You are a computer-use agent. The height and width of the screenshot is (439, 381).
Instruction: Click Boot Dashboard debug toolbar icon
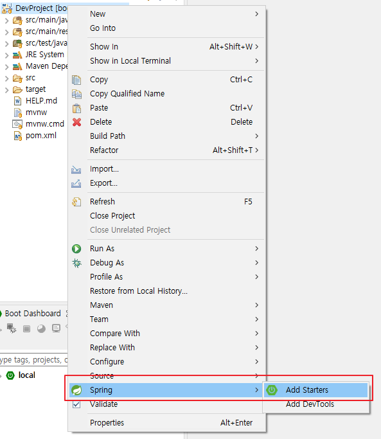point(12,328)
